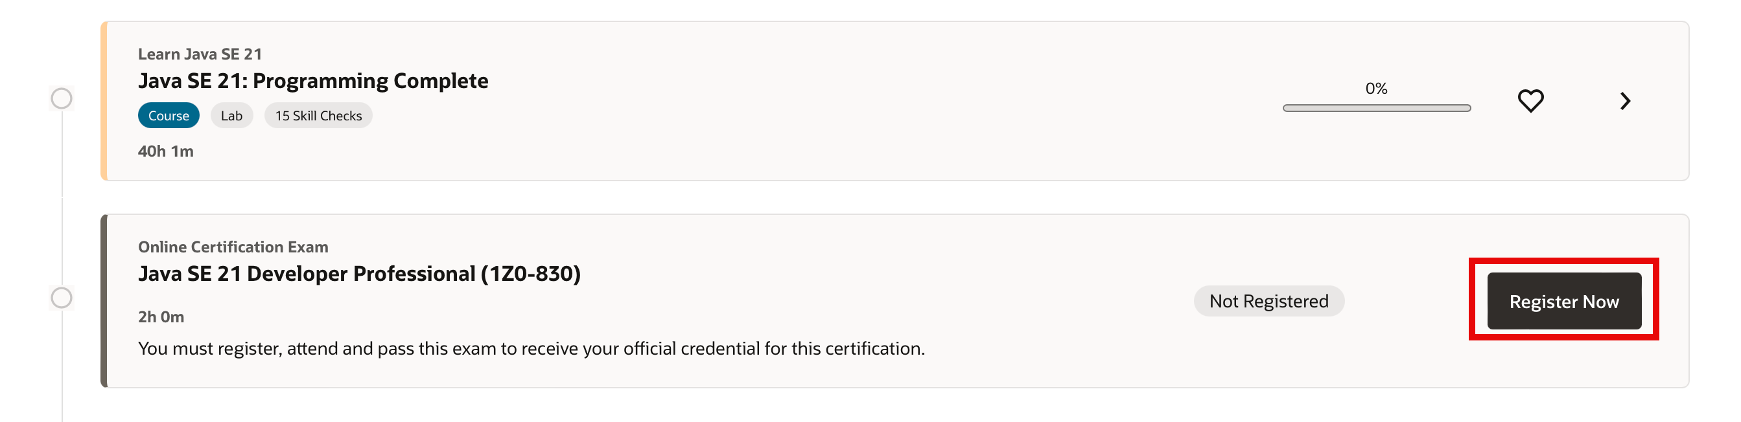
Task: Click the 0% progress percentage text
Action: click(1376, 89)
